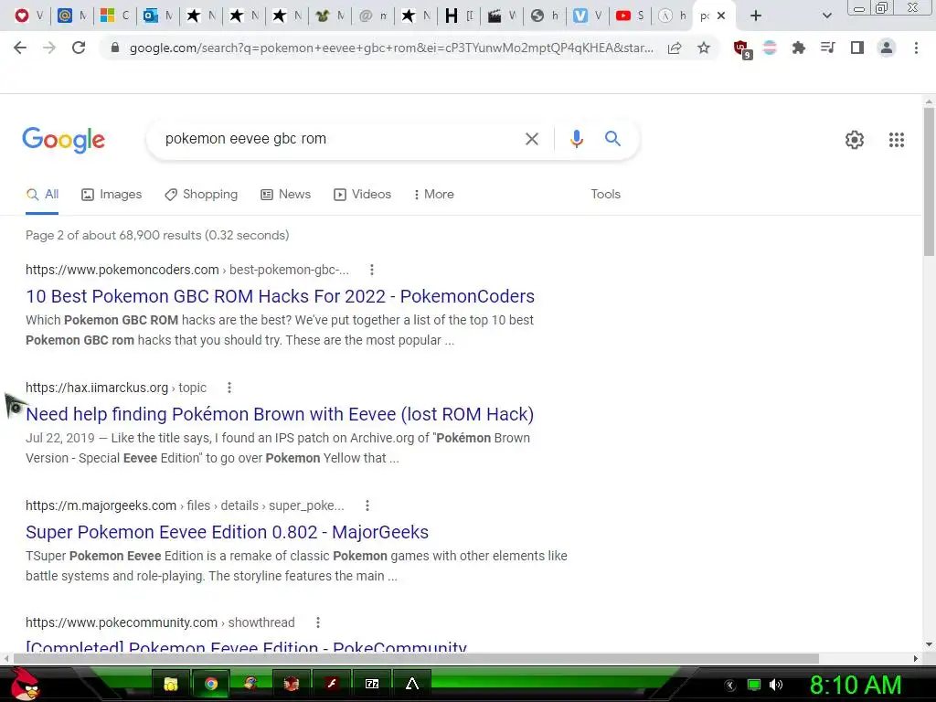Image resolution: width=936 pixels, height=702 pixels.
Task: Open the Flash taskbar icon
Action: point(331,684)
